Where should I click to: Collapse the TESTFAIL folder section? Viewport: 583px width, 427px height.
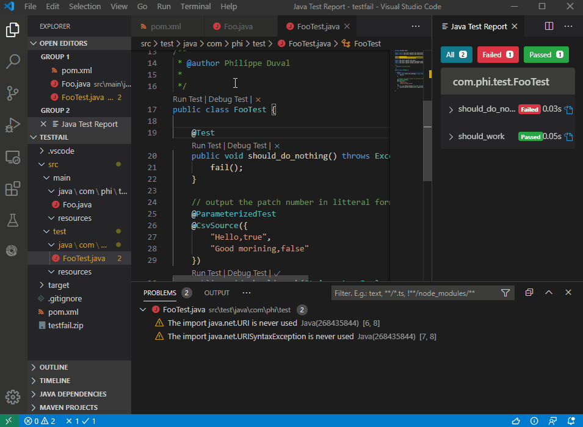pyautogui.click(x=79, y=137)
